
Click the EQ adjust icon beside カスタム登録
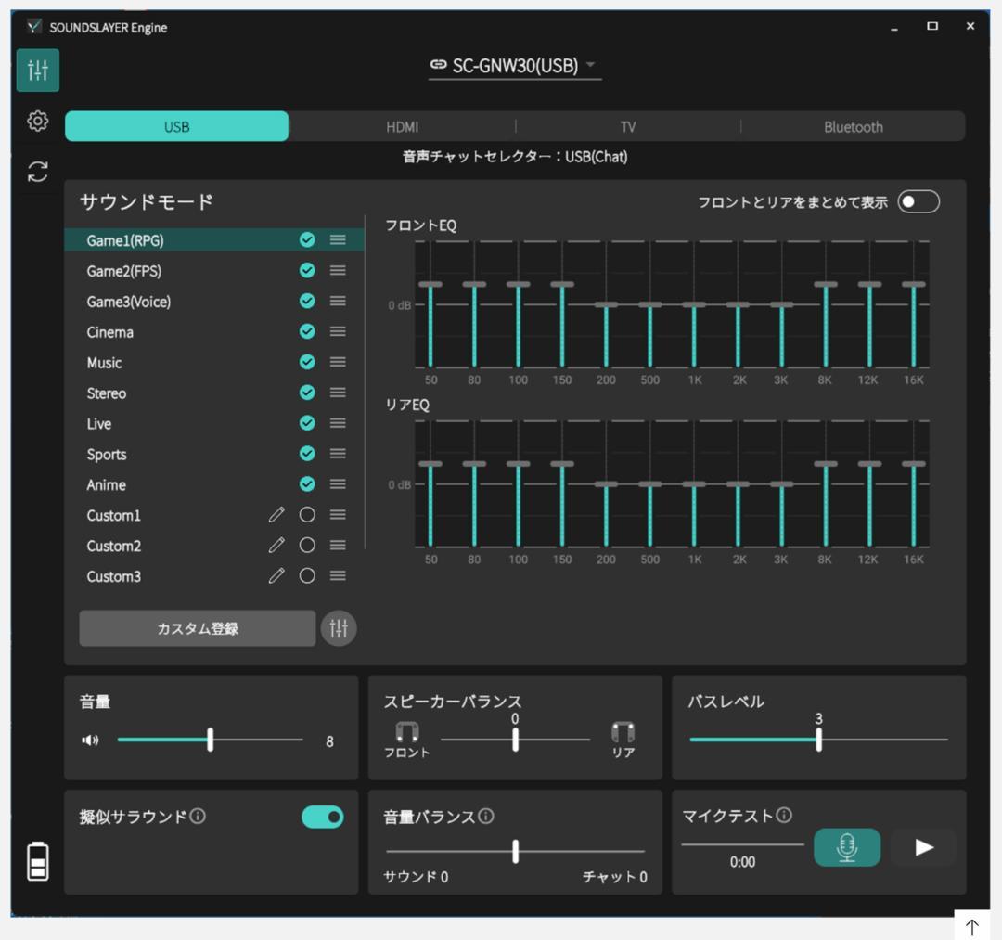tap(338, 628)
